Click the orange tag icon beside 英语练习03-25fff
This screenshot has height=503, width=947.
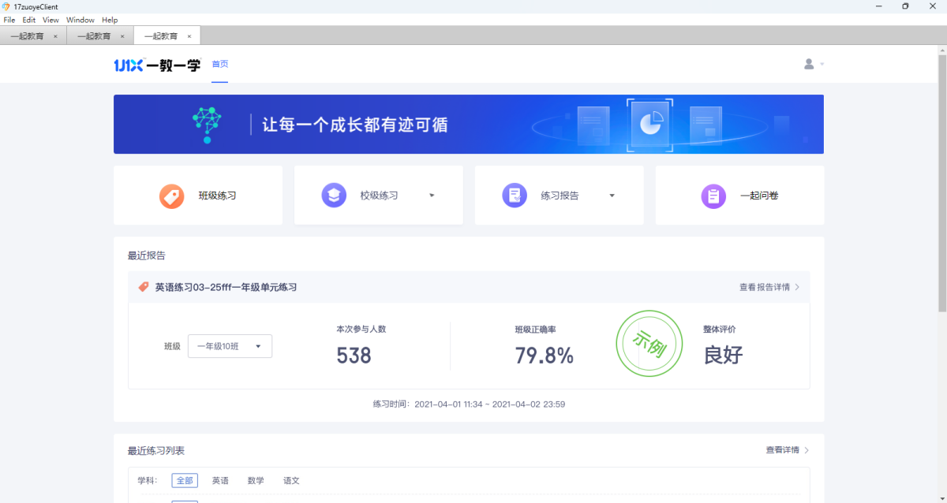click(x=144, y=287)
